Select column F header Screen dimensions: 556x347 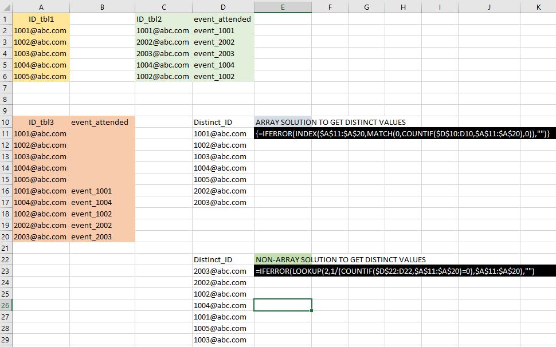pyautogui.click(x=330, y=7)
